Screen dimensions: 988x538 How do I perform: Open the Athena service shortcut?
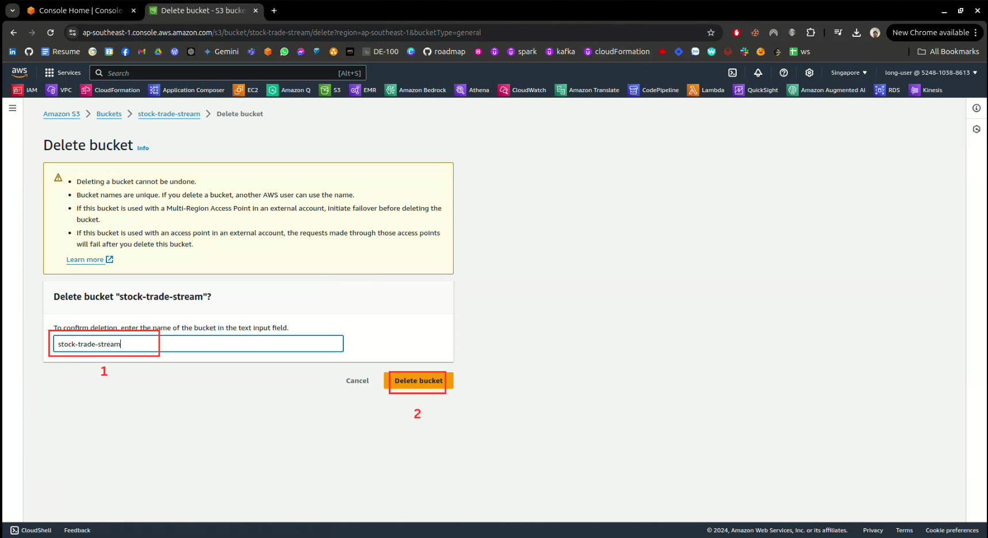(472, 90)
